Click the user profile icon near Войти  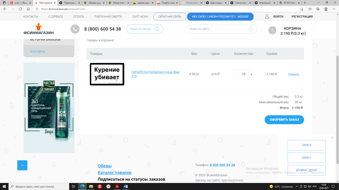pyautogui.click(x=267, y=17)
